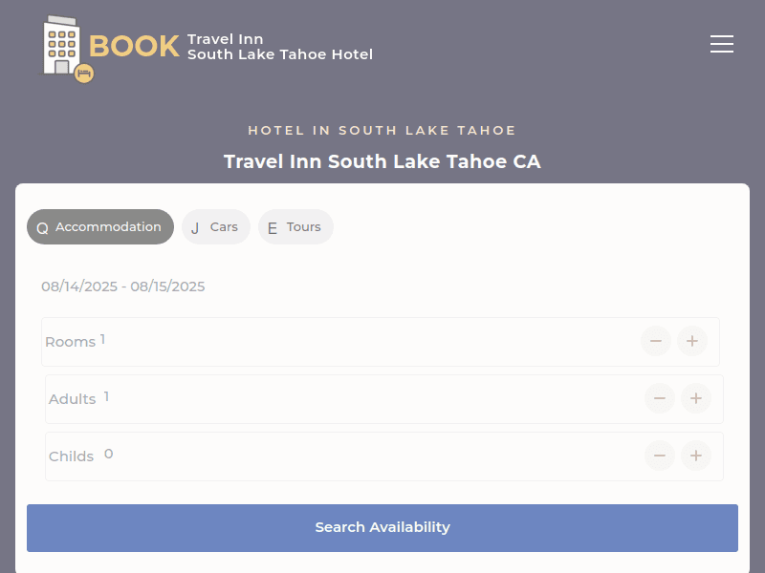Select the Accommodation booking tab
Viewport: 765px width, 573px height.
[99, 227]
